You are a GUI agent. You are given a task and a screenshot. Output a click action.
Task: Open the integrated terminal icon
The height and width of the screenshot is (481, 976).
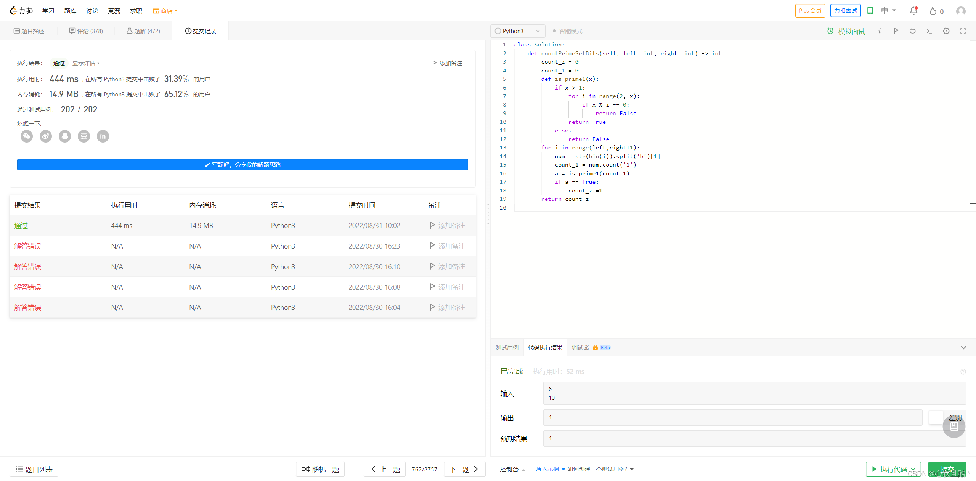(929, 31)
